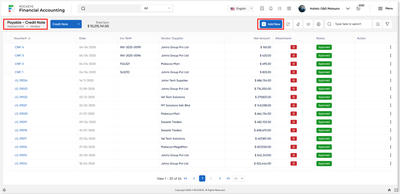Open voucher LS/29023 link
Screen dimensions: 400x194
21,89
